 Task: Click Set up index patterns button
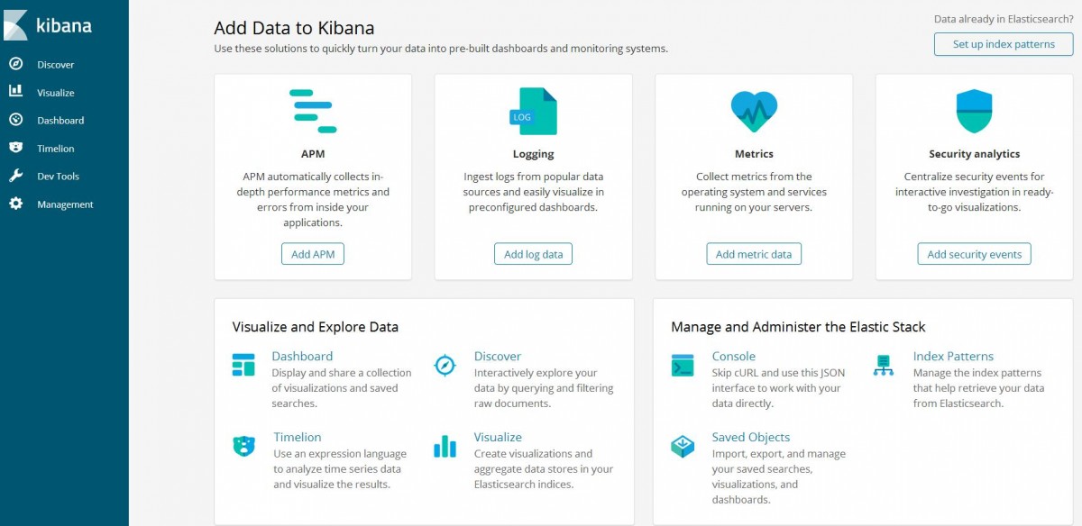[1004, 44]
